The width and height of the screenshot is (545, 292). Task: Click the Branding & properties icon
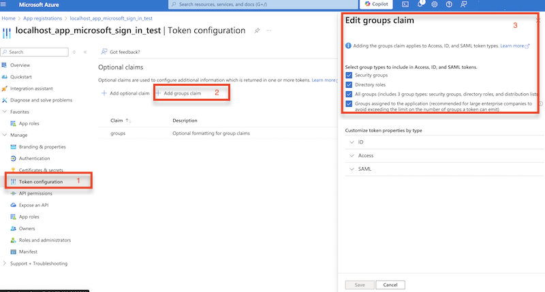coord(13,147)
